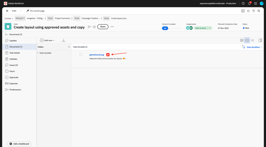Screen dimensions: 266x147
Task: Toggle the summary side panel
Action: (x=260, y=40)
